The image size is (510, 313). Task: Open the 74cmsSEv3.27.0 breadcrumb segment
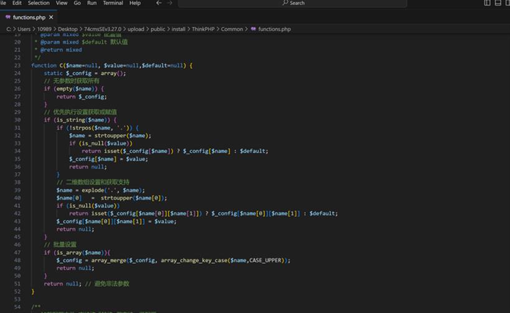pyautogui.click(x=103, y=29)
